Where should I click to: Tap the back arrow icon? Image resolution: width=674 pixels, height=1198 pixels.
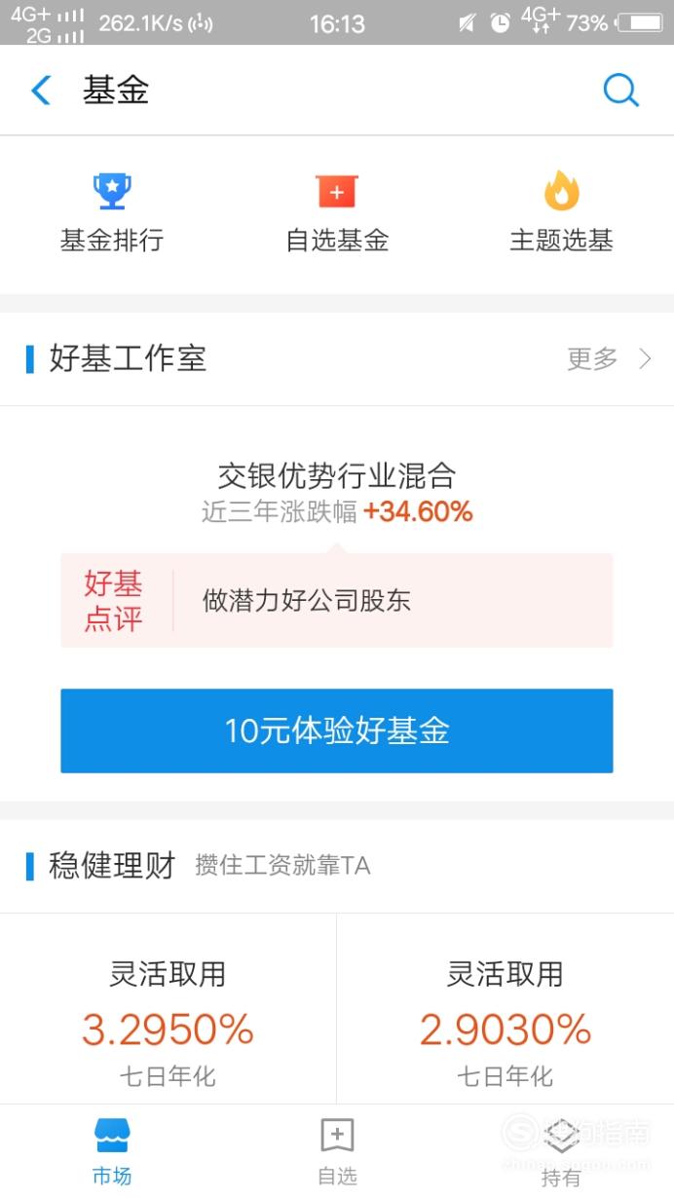[41, 91]
